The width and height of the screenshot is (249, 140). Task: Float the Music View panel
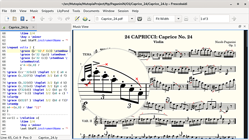coord(240,26)
